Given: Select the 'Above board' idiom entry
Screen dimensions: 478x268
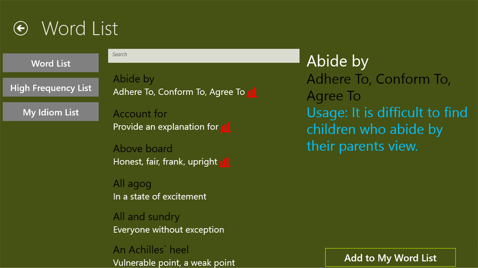Looking at the screenshot, I should [143, 149].
